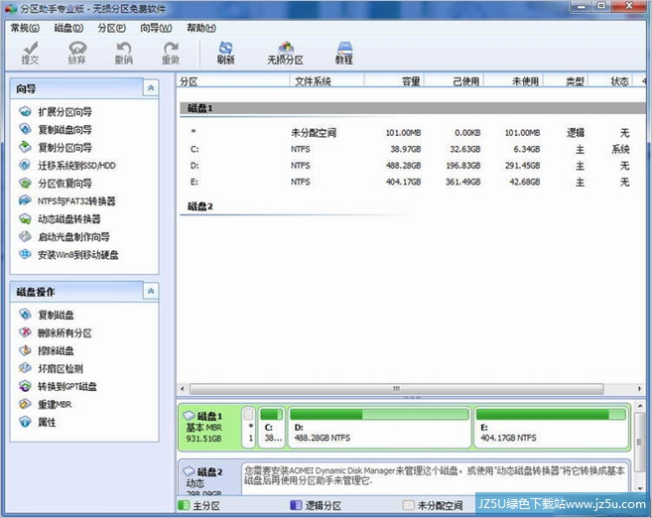Screen dimensions: 652x518
Task: Click the 撤销 (undo) toolbar icon
Action: [x=123, y=53]
